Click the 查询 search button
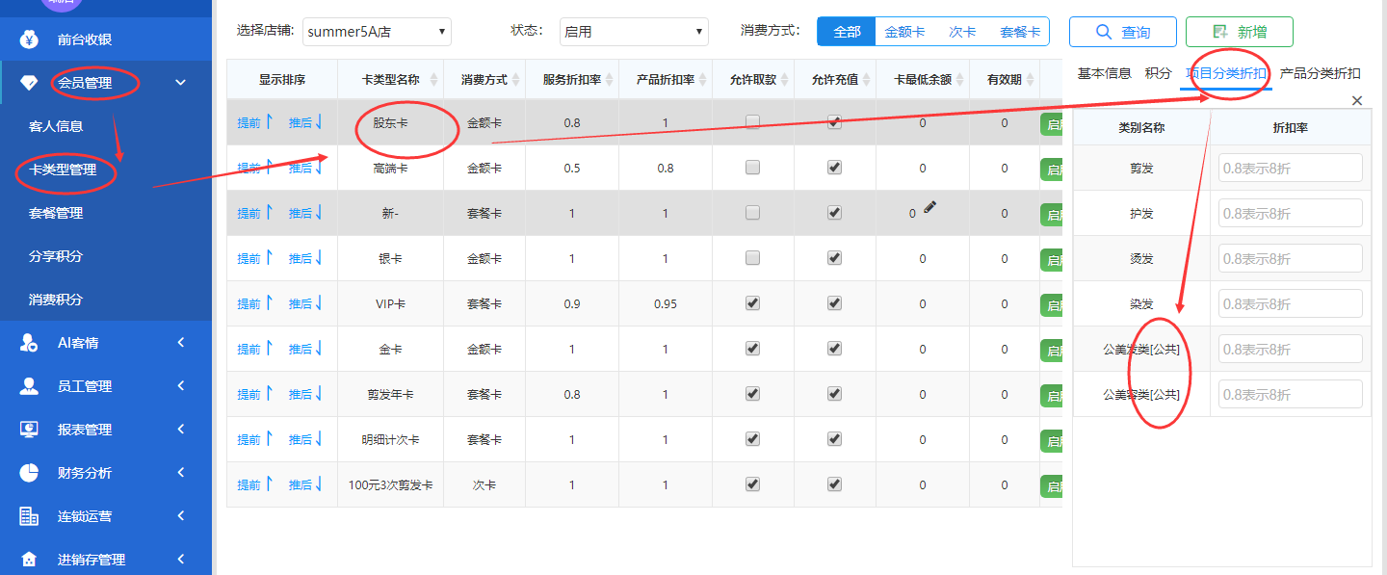 (x=1123, y=32)
